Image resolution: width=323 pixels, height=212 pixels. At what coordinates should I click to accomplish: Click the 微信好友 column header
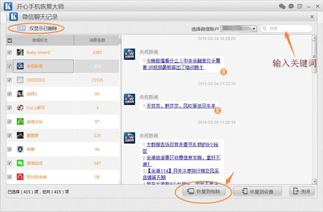click(x=40, y=40)
